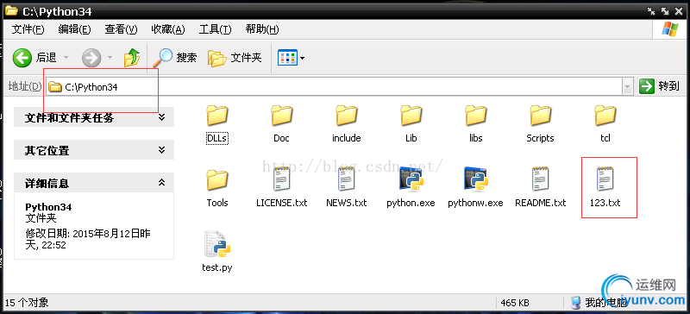Click the Go (转到) button

coord(659,86)
